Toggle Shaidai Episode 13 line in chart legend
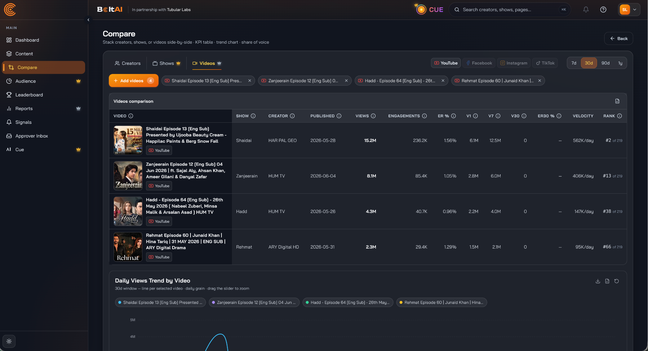 pos(160,302)
